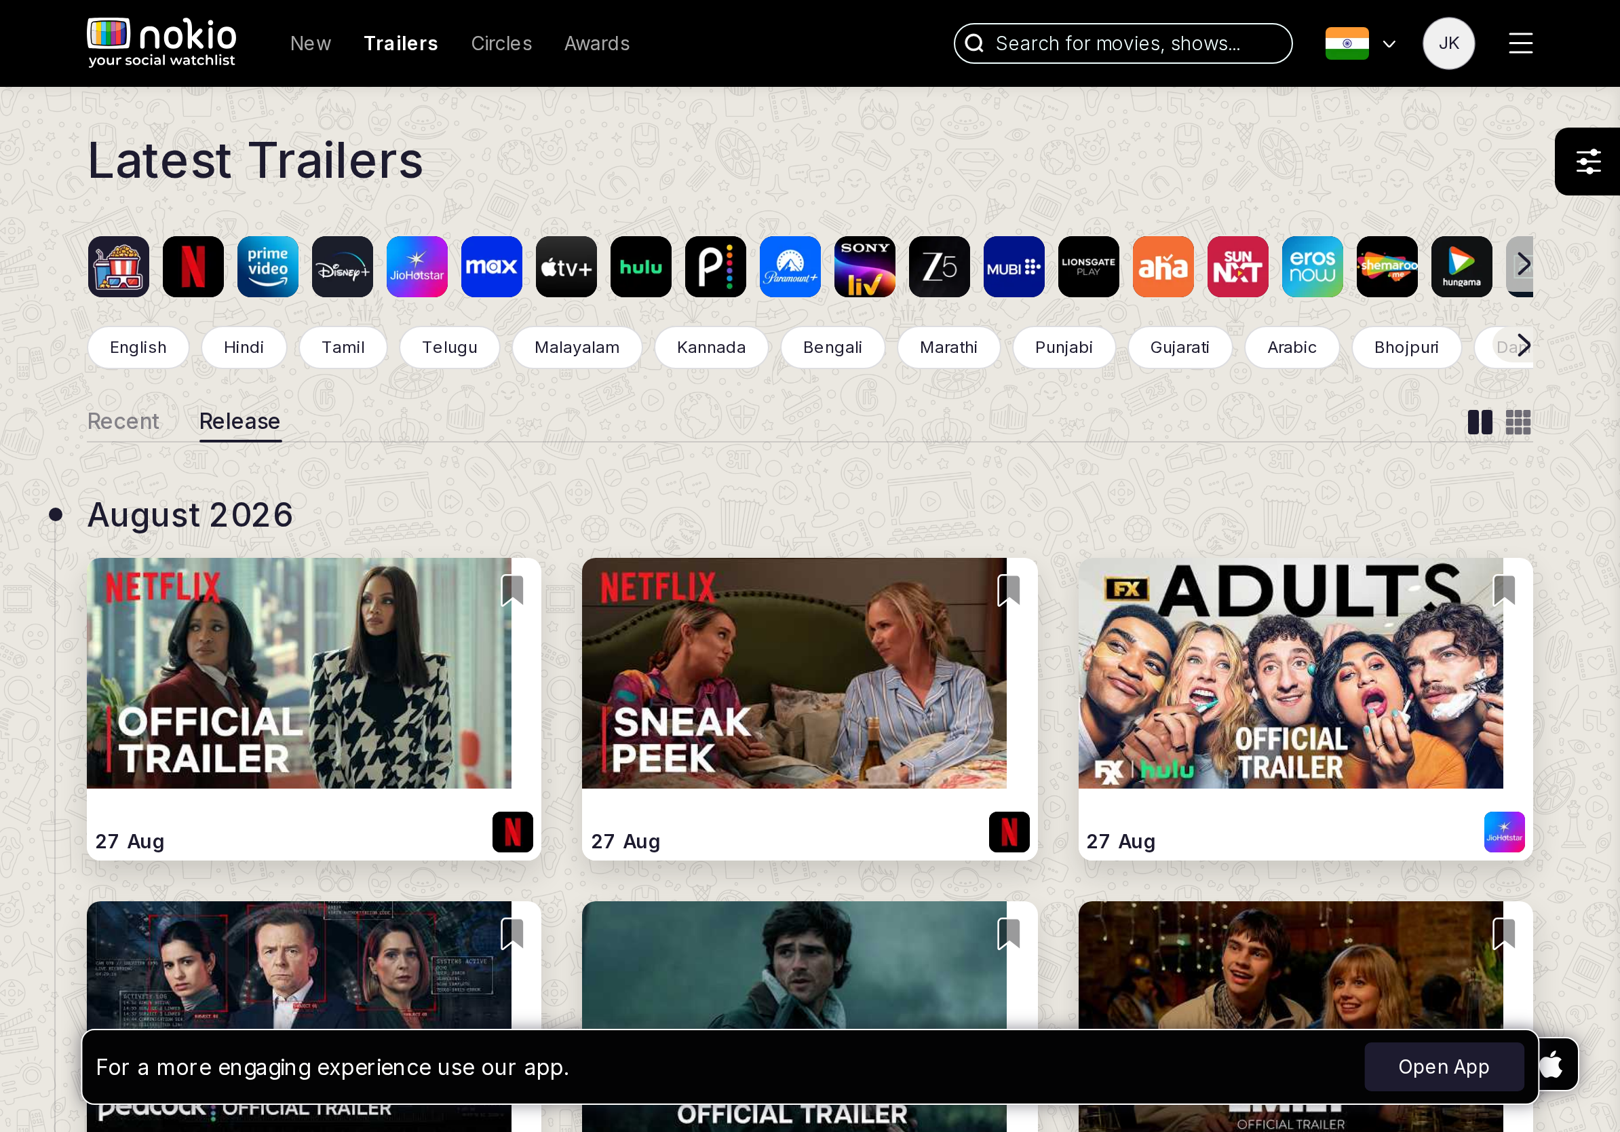Switch to two-column view layout

(x=1480, y=423)
